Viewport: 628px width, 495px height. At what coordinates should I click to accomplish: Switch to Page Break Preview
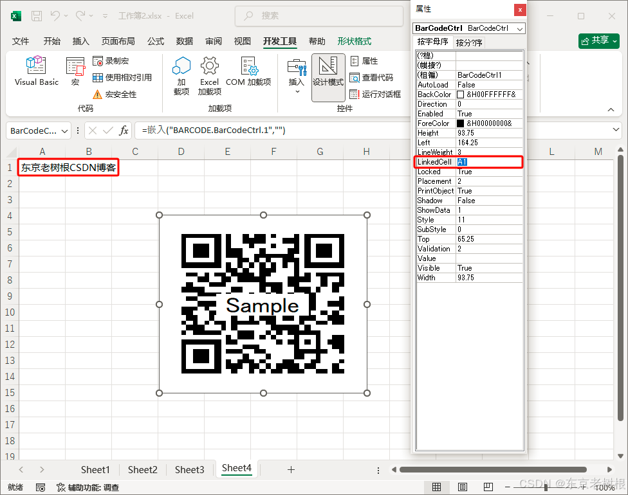[x=488, y=487]
